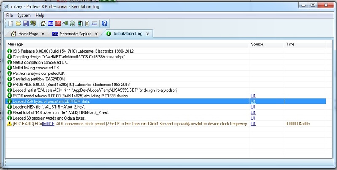
Task: Open ARES PCB layout from toolbar
Action: [x=58, y=23]
